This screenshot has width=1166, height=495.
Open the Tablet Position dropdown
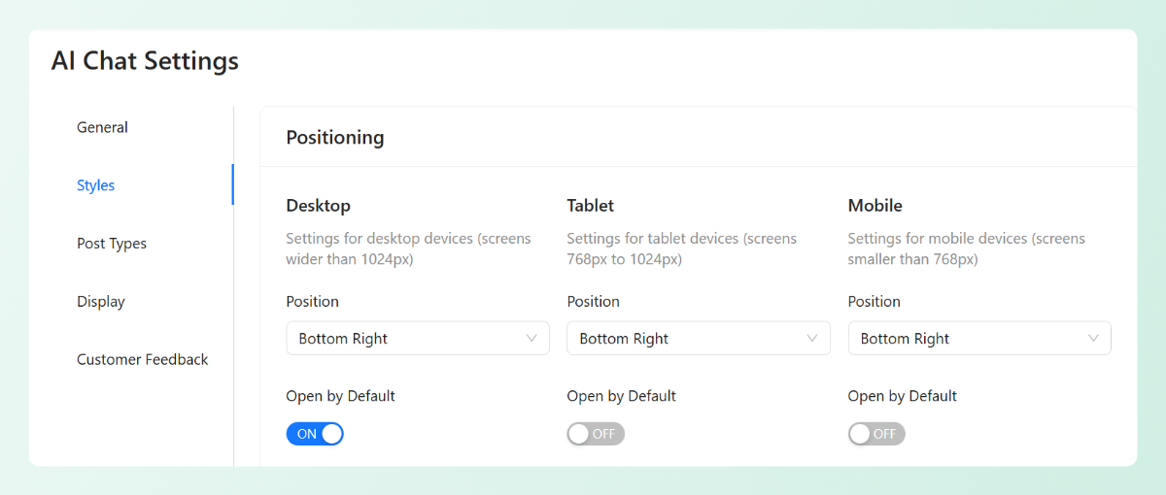[x=698, y=339]
